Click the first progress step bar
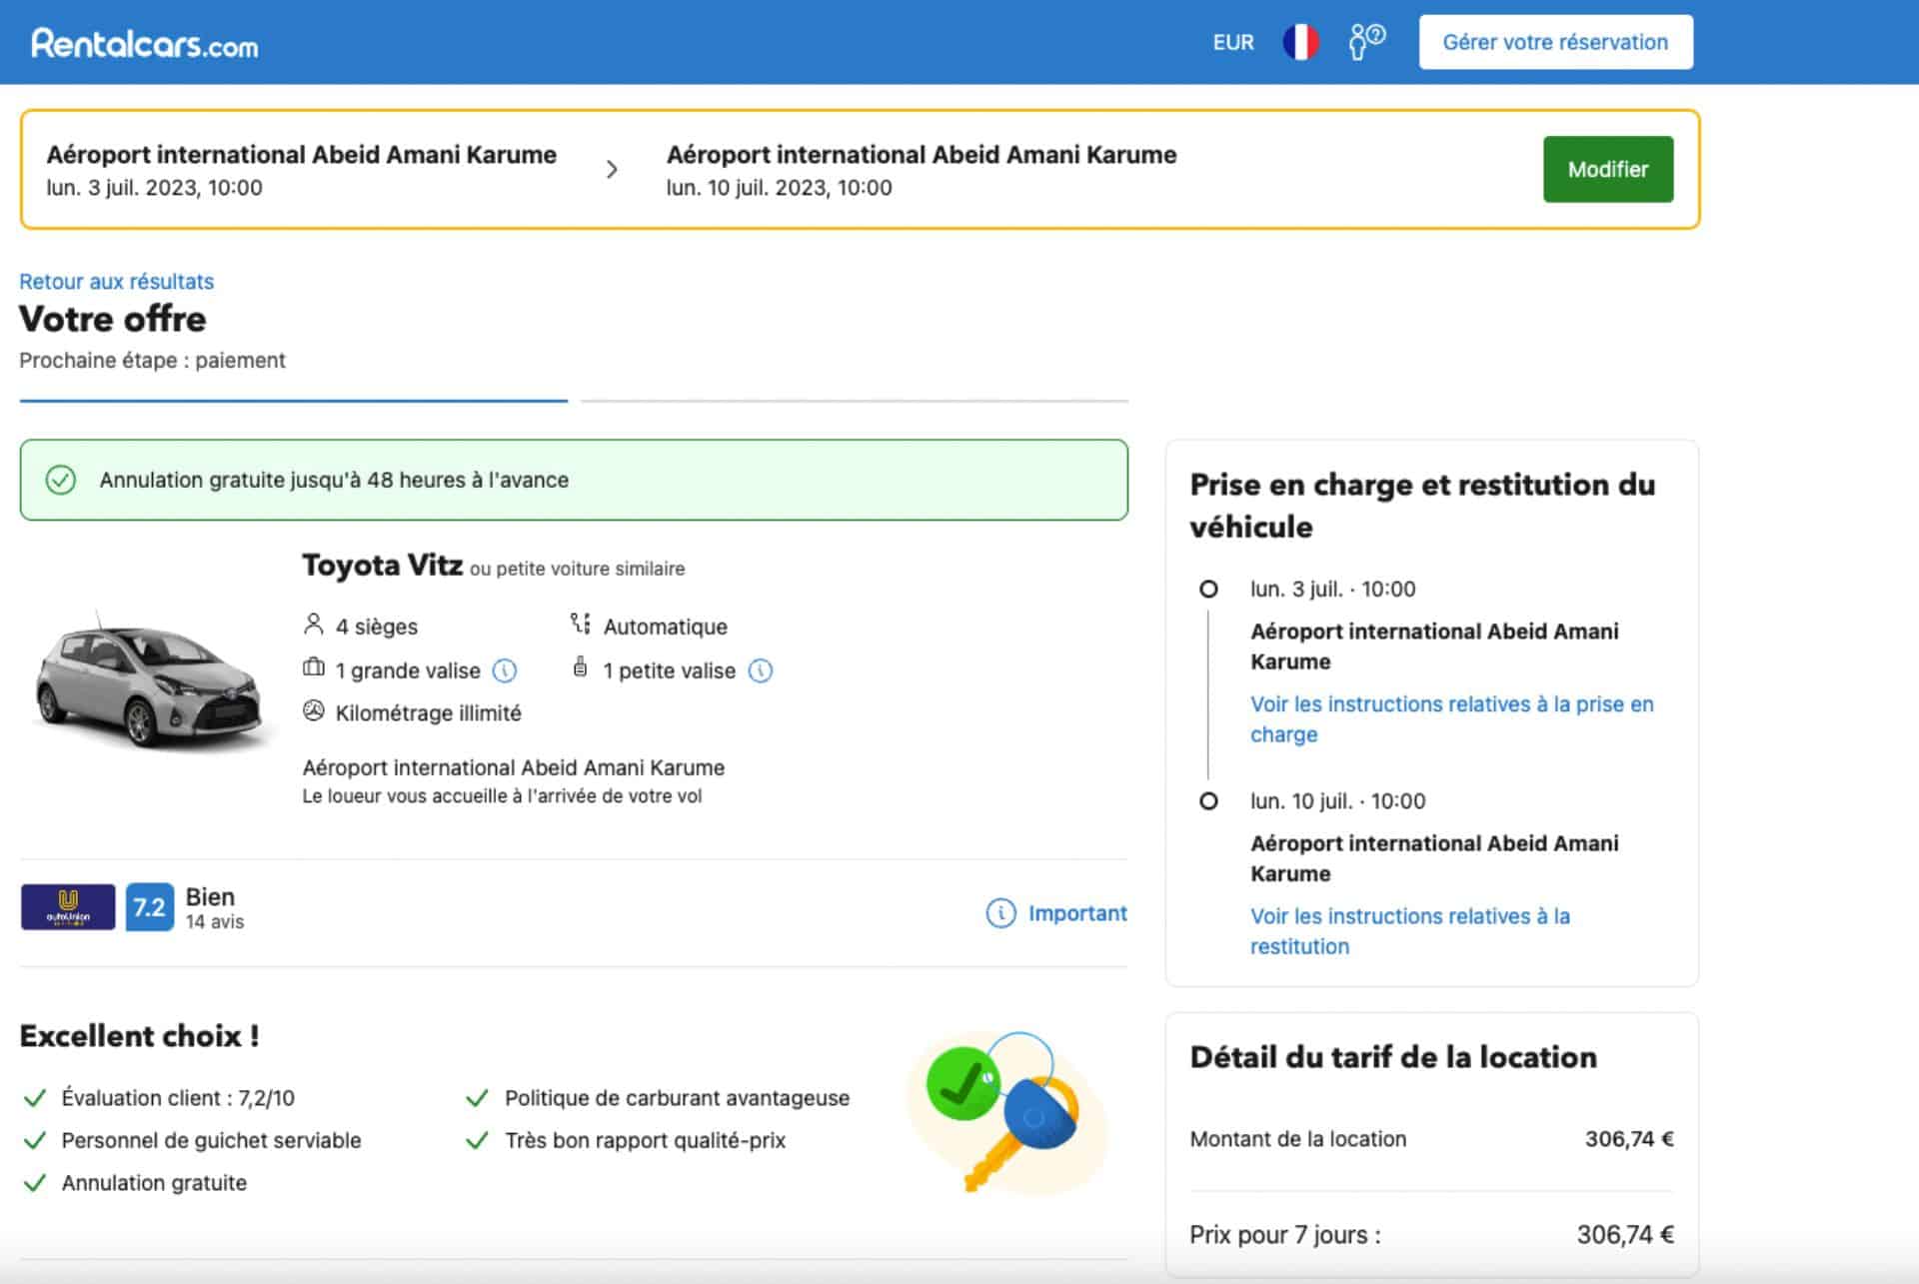The image size is (1919, 1284). click(294, 401)
